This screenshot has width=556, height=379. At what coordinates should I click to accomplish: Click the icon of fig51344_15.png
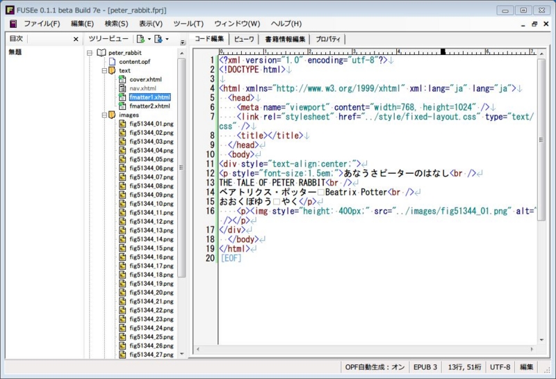122,248
